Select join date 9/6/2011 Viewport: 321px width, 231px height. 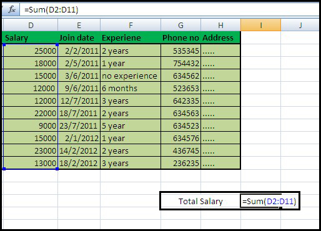pyautogui.click(x=79, y=88)
